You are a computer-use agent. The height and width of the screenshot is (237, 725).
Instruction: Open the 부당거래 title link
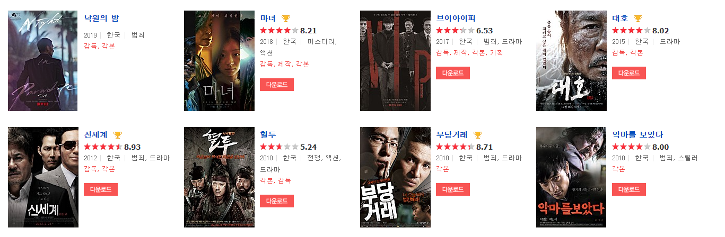452,135
